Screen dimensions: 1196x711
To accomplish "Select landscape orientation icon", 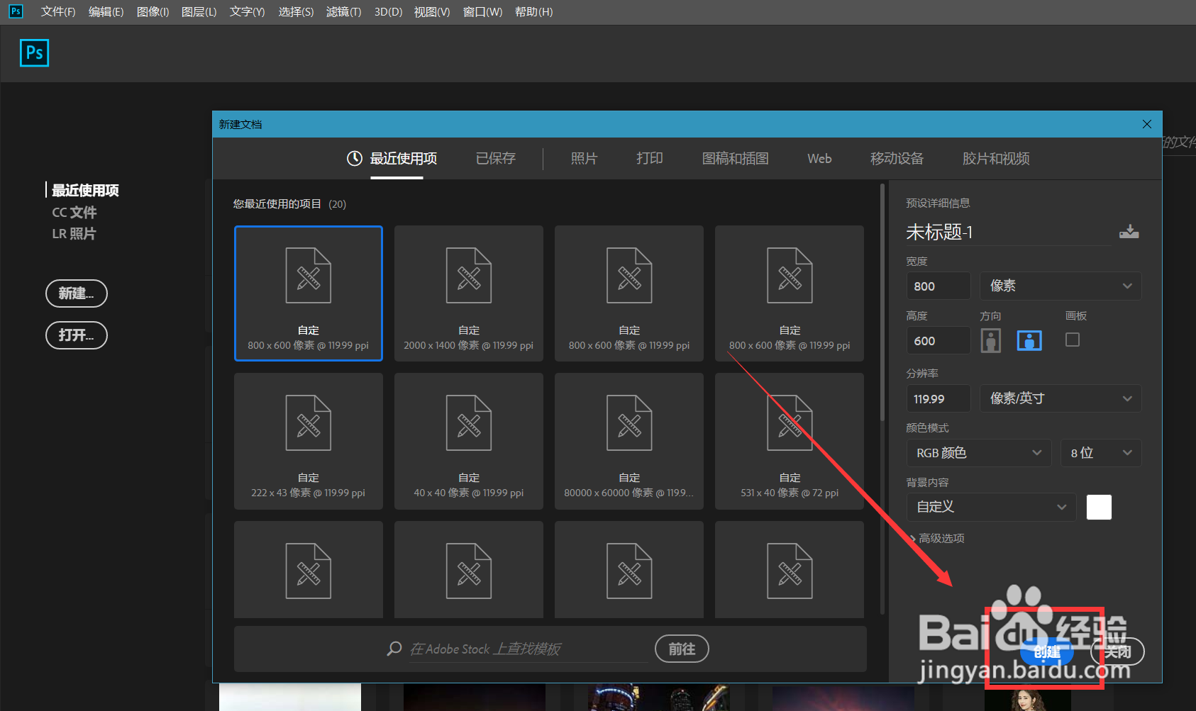I will click(x=1029, y=341).
